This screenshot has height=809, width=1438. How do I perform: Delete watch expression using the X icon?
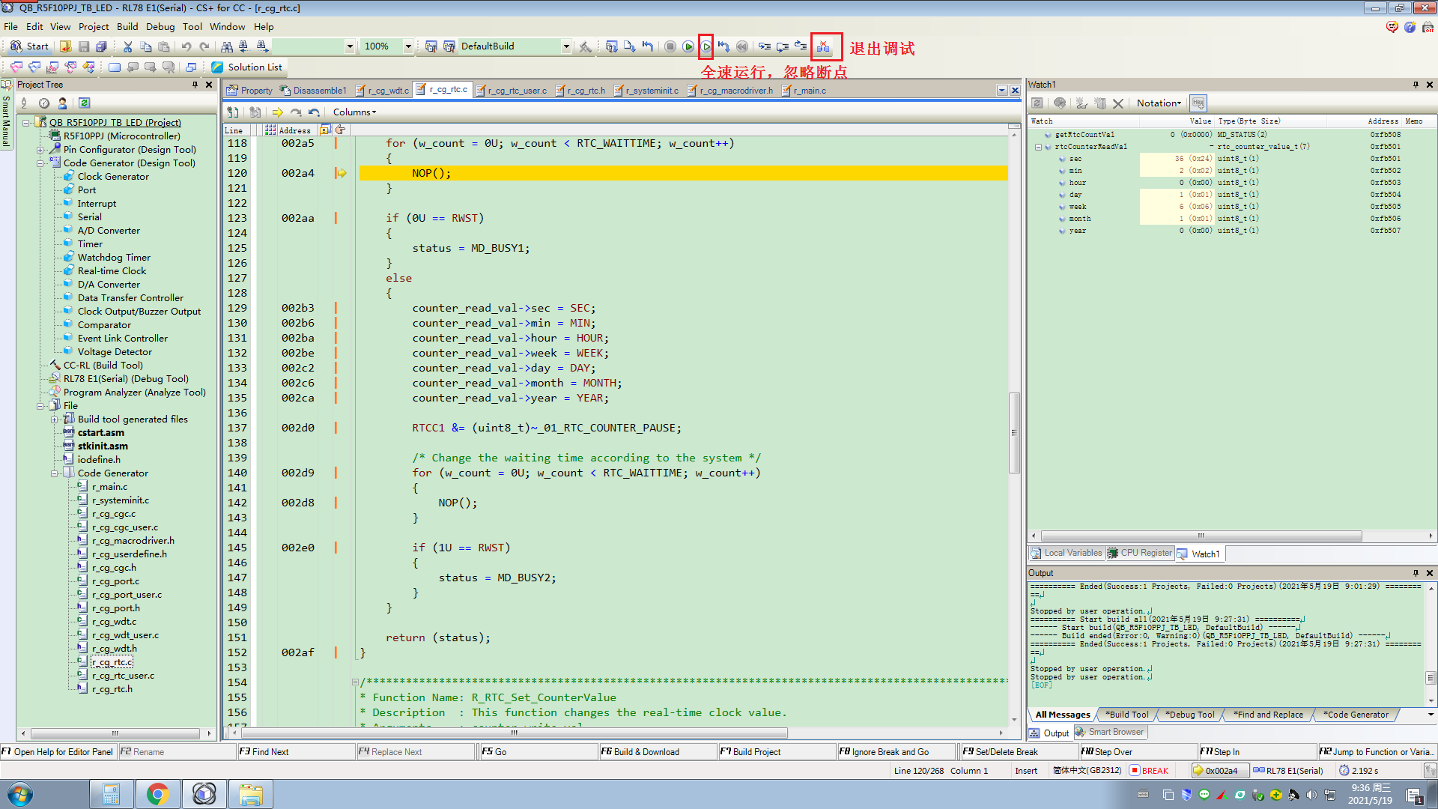tap(1118, 103)
